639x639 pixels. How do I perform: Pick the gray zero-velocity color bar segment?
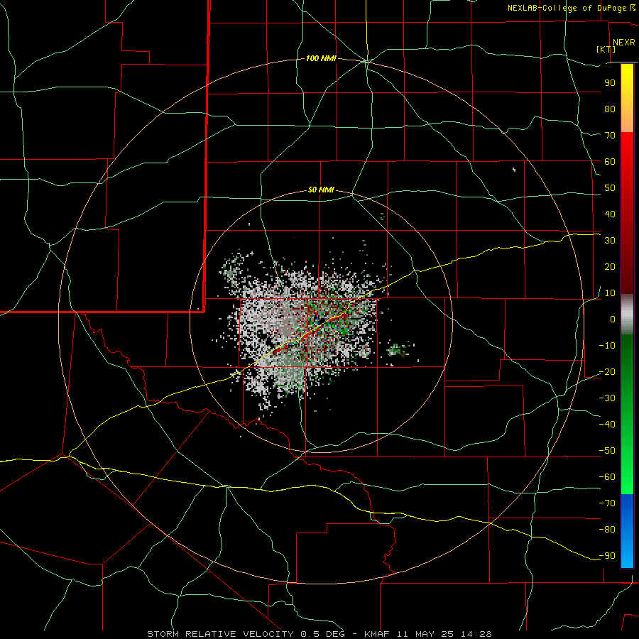click(x=627, y=315)
